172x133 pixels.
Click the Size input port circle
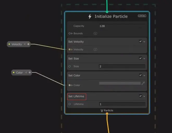(70, 66)
